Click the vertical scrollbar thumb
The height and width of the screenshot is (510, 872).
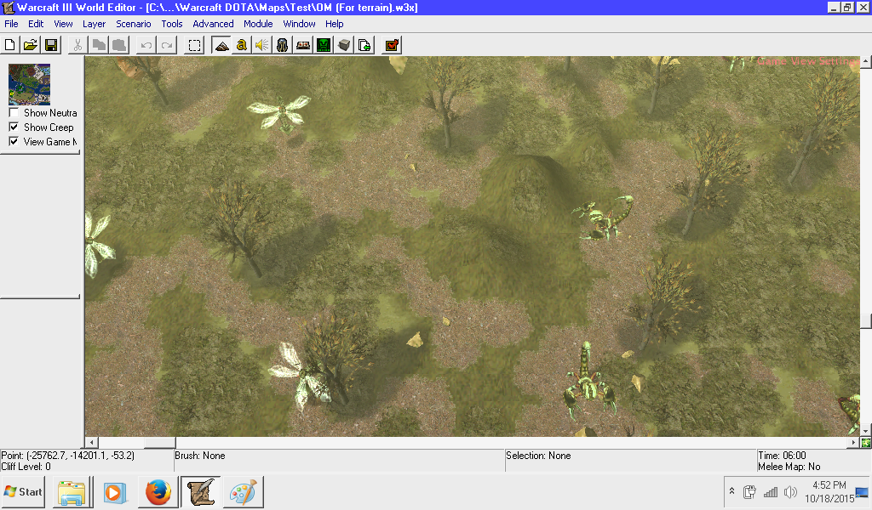(866, 320)
